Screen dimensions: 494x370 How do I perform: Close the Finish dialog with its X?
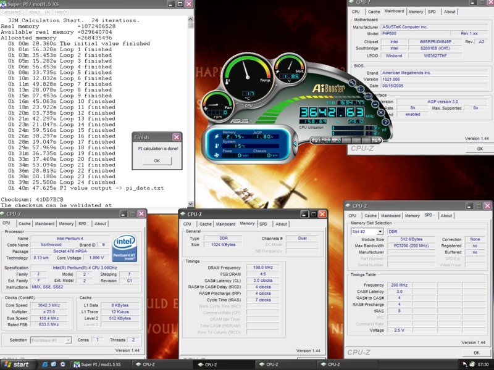pos(177,137)
